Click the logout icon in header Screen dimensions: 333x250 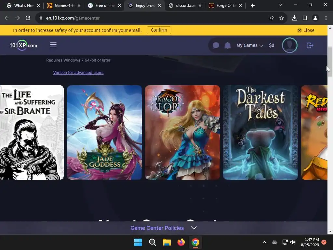pyautogui.click(x=310, y=45)
